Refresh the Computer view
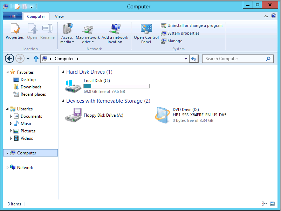Screen dimensions: 281x211 [194, 59]
